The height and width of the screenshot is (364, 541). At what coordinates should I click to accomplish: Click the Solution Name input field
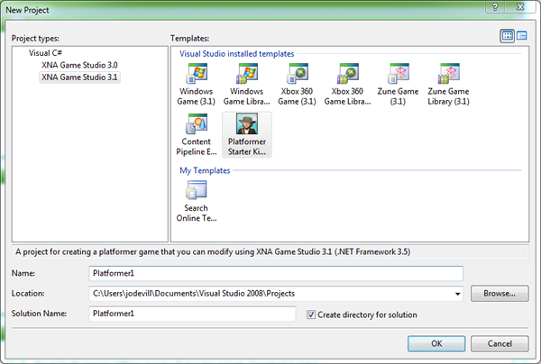[x=192, y=314]
